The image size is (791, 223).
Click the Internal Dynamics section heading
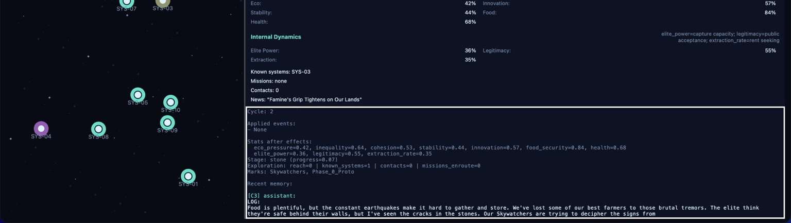pyautogui.click(x=276, y=37)
